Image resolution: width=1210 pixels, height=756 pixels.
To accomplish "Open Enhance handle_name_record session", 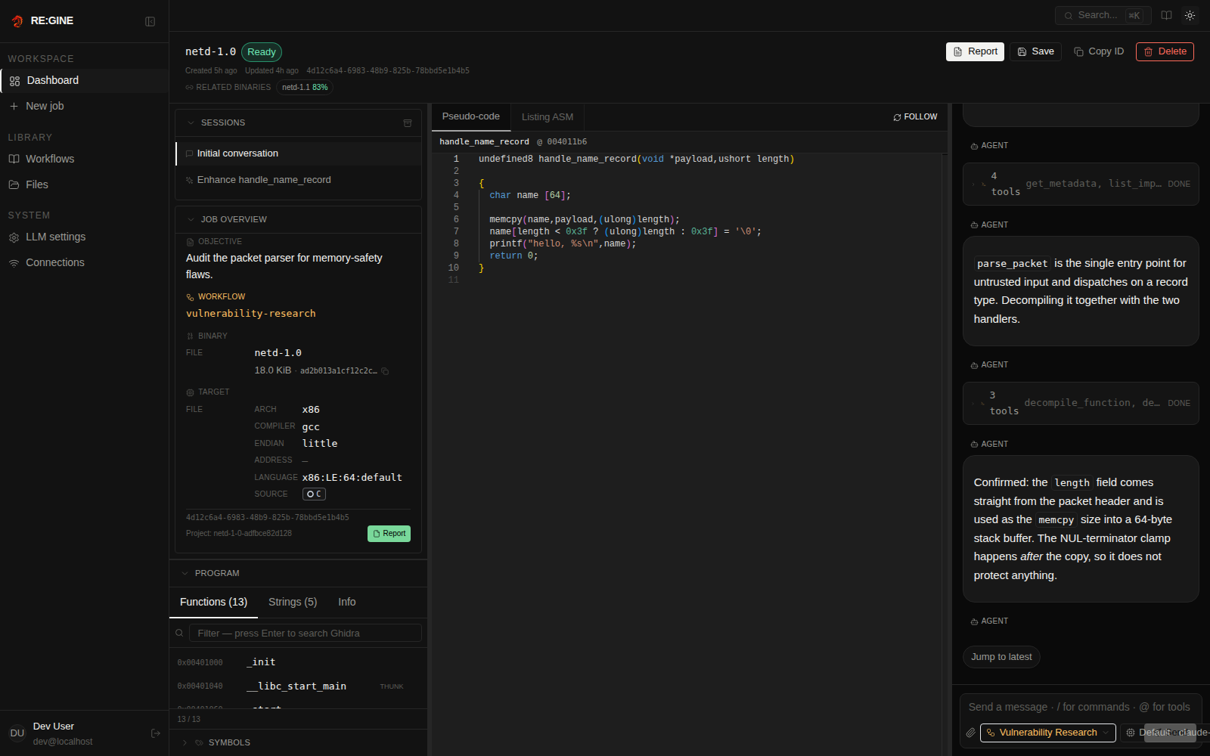I will coord(299,180).
